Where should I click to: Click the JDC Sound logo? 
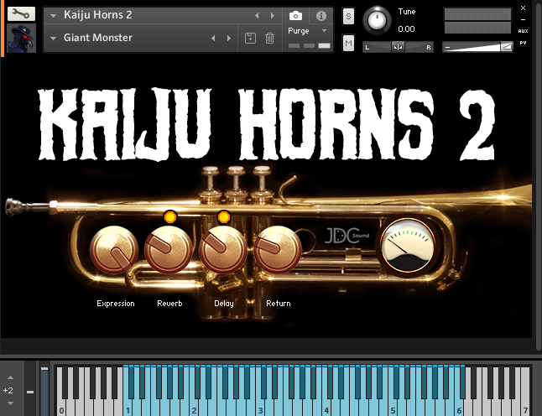click(347, 236)
